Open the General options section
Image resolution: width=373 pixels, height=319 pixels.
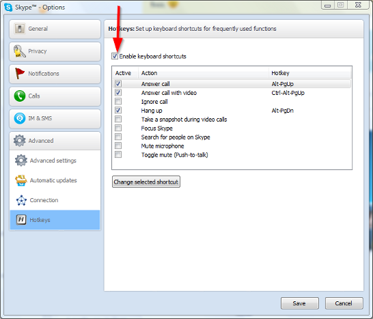pos(55,29)
